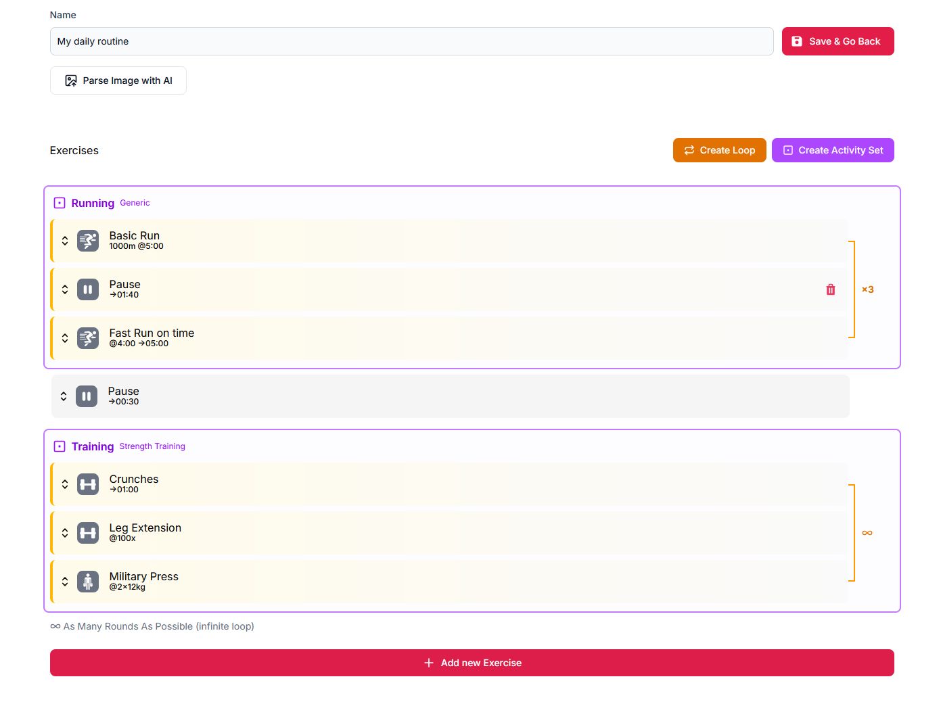Click the ×3 loop count indicator
Image resolution: width=941 pixels, height=704 pixels.
point(867,289)
